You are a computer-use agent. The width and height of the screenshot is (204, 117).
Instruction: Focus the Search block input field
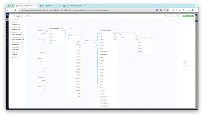pos(17,19)
